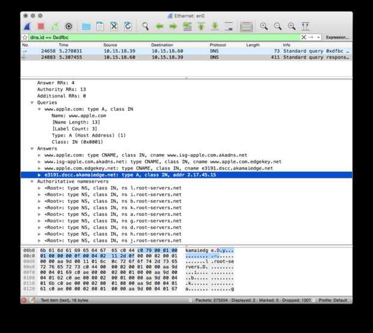Expand i.root-servers.net NS record

[39, 195]
